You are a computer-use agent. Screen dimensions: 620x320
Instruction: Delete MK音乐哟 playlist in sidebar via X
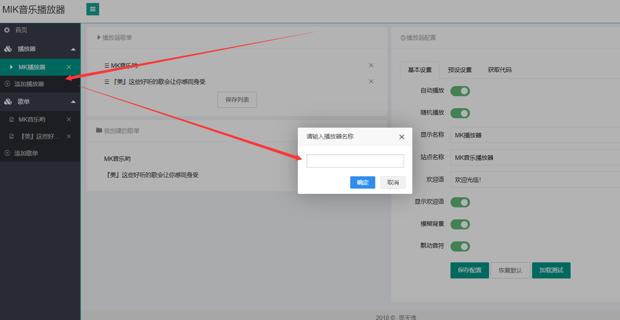point(69,119)
